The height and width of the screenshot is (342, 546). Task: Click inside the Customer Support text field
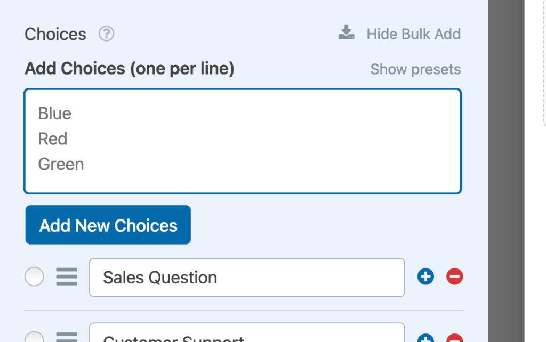[246, 338]
